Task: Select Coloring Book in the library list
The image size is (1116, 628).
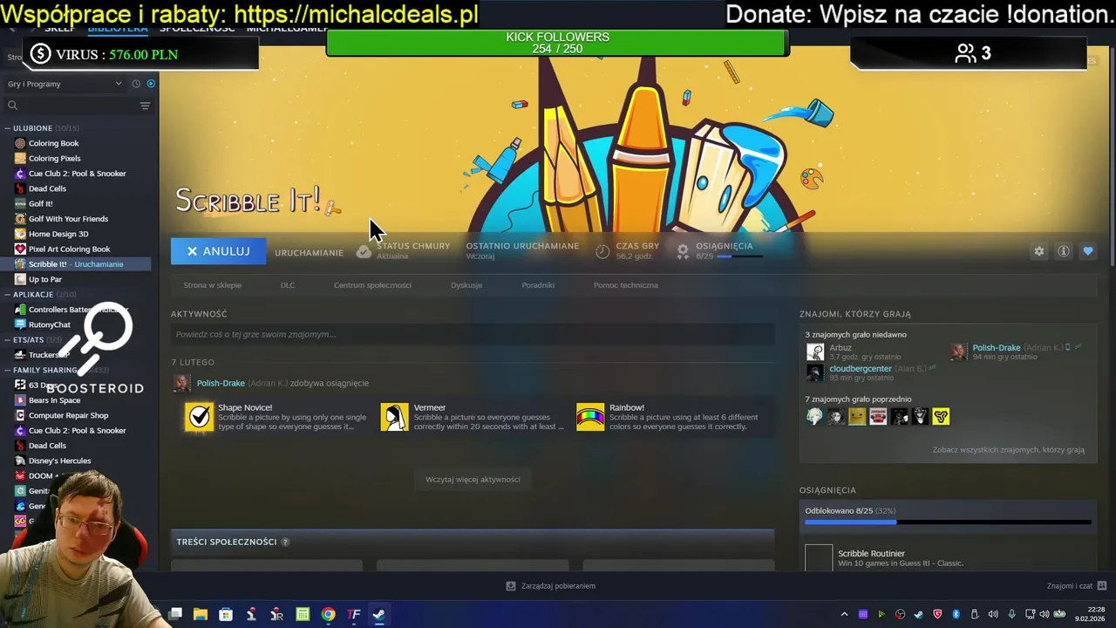Action: 53,143
